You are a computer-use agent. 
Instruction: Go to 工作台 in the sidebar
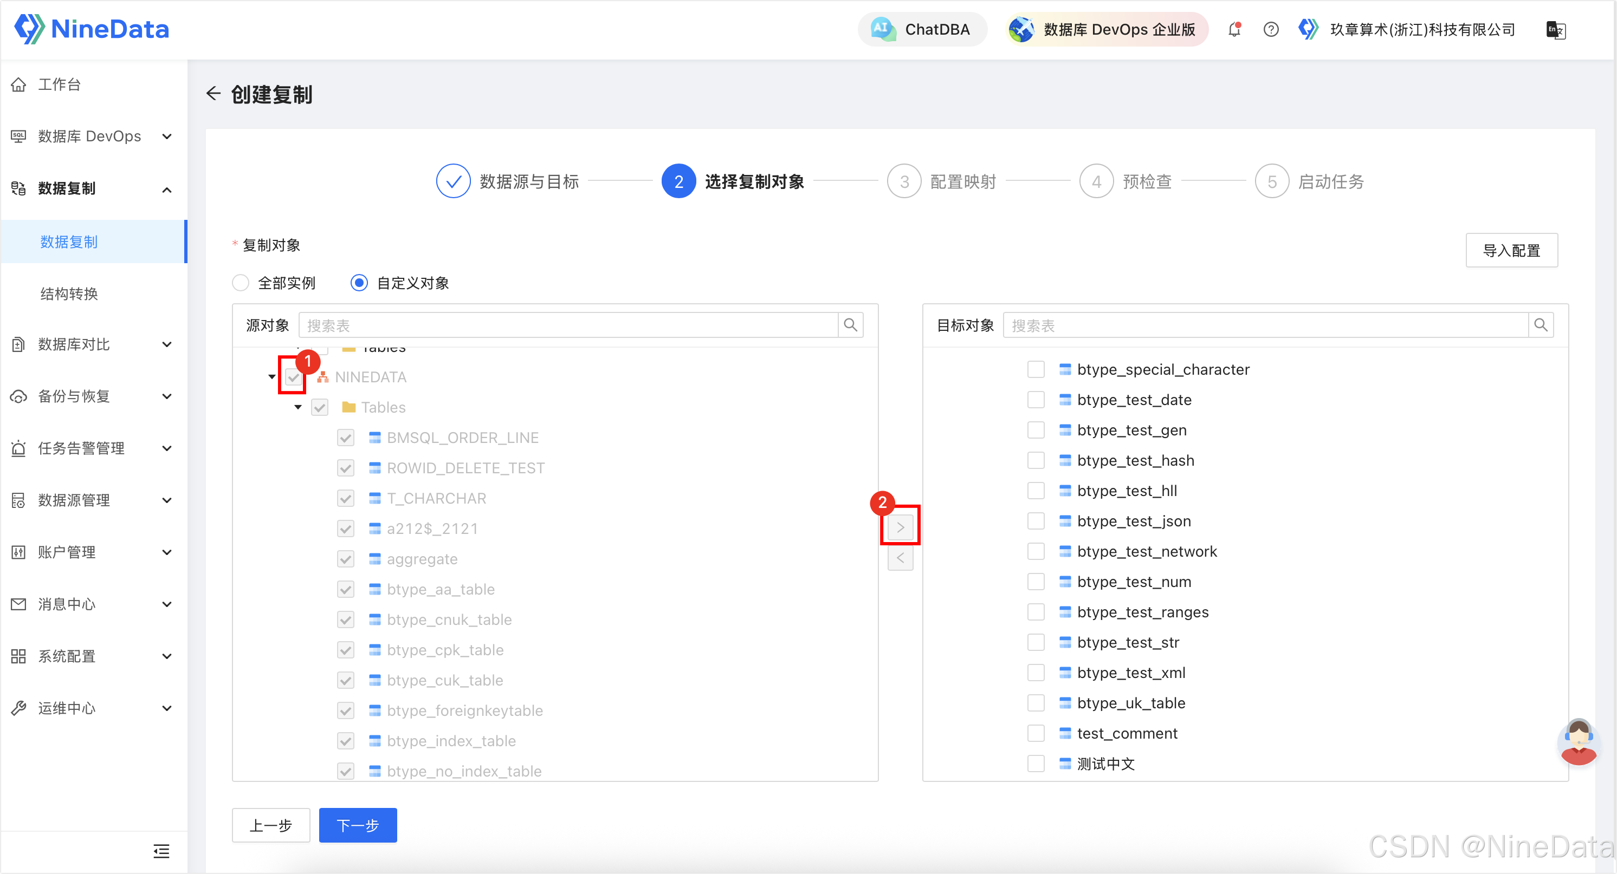pos(59,84)
